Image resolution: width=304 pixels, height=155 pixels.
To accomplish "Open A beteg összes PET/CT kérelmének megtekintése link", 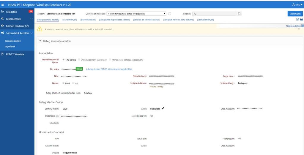I will [109, 69].
